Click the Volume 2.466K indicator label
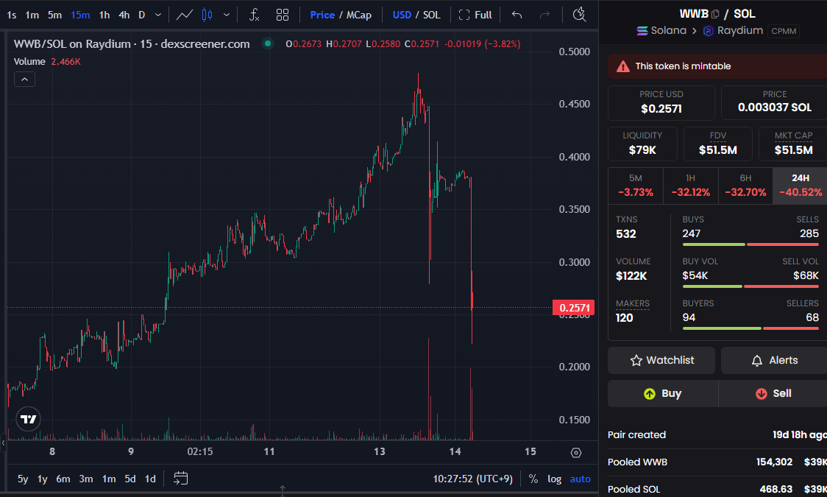 pyautogui.click(x=47, y=62)
